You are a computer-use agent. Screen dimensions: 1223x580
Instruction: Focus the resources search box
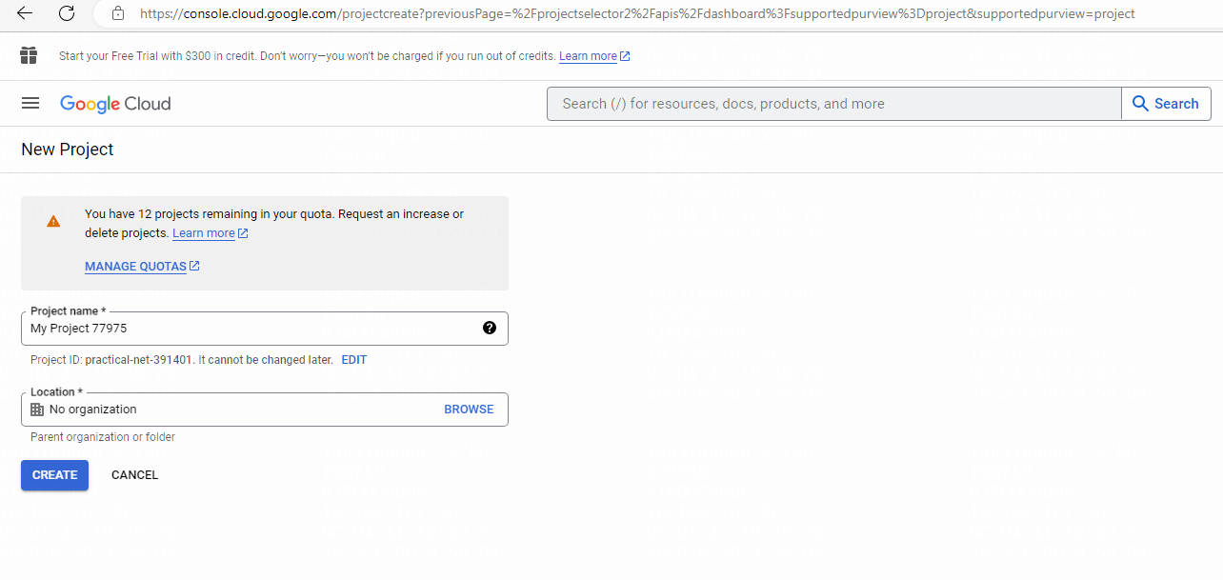click(x=833, y=104)
